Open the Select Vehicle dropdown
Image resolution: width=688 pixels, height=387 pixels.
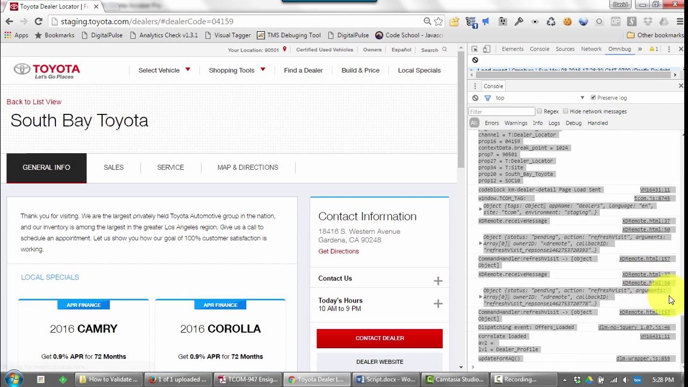164,70
